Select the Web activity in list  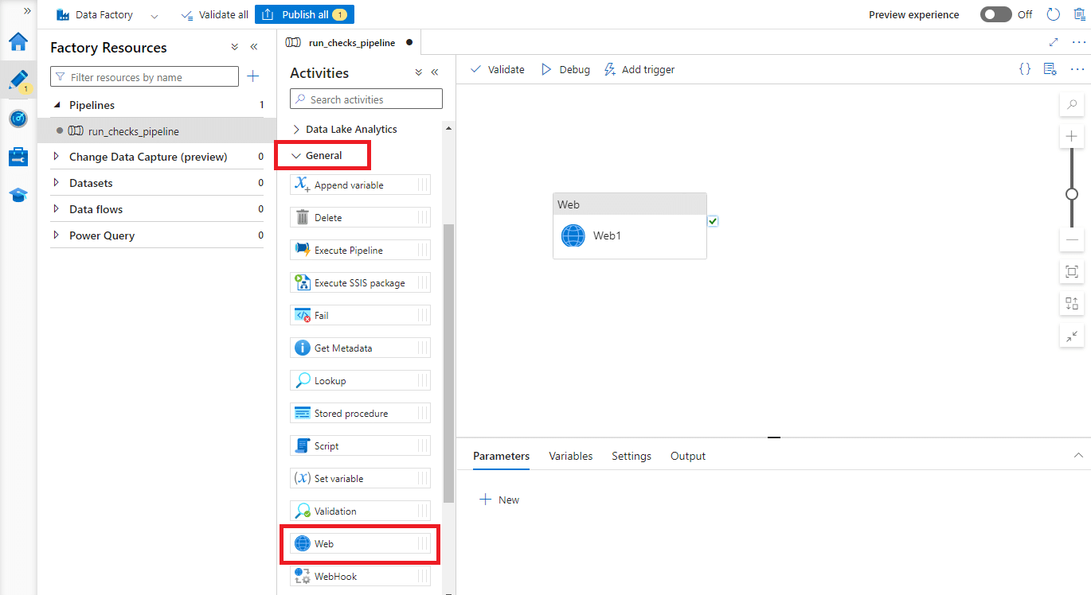[361, 543]
